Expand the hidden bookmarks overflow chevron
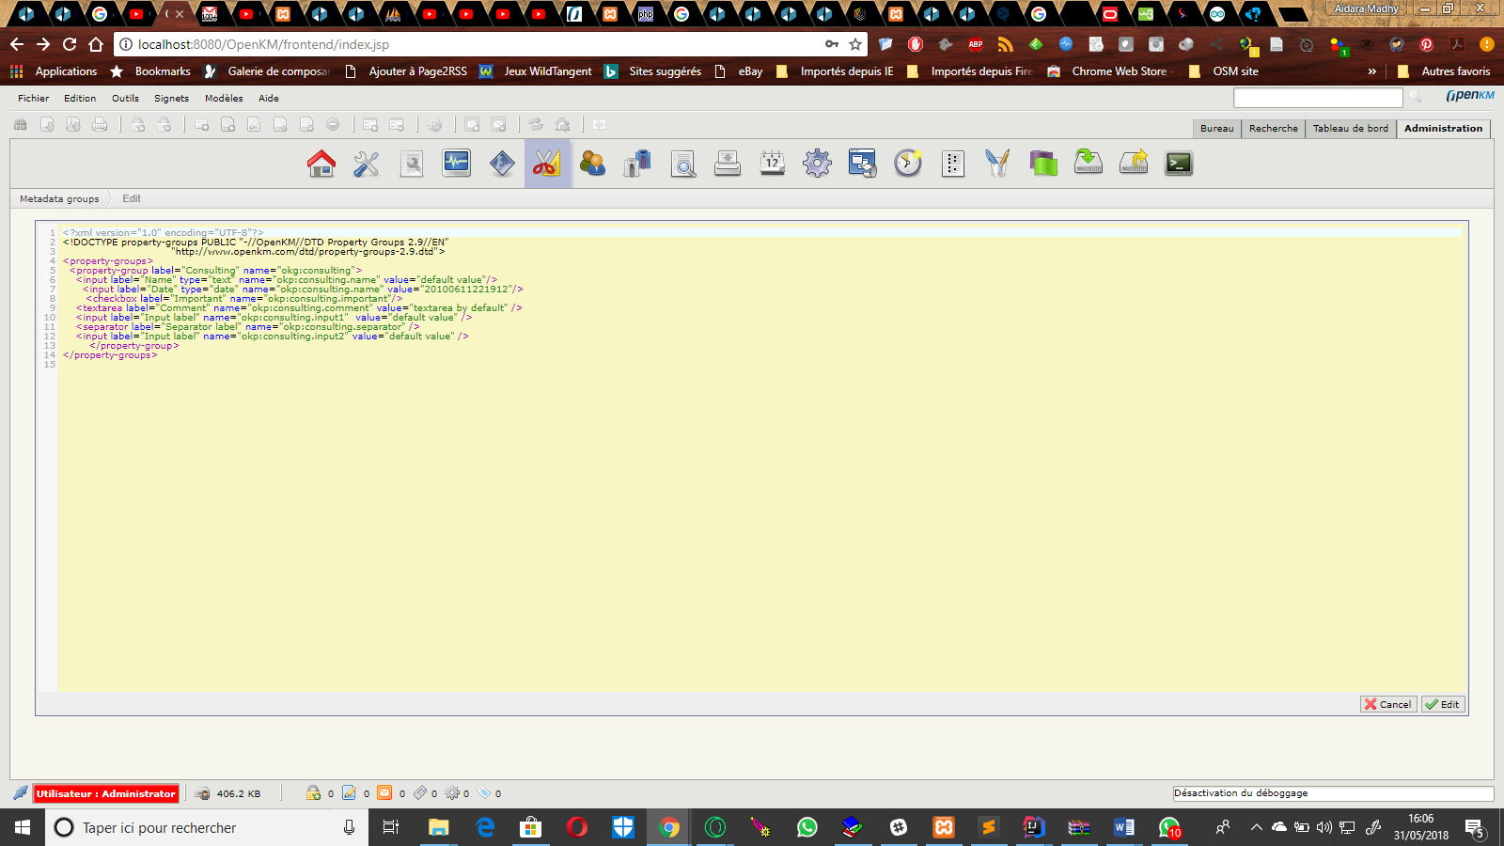Screen dimensions: 1504x846 (1371, 71)
